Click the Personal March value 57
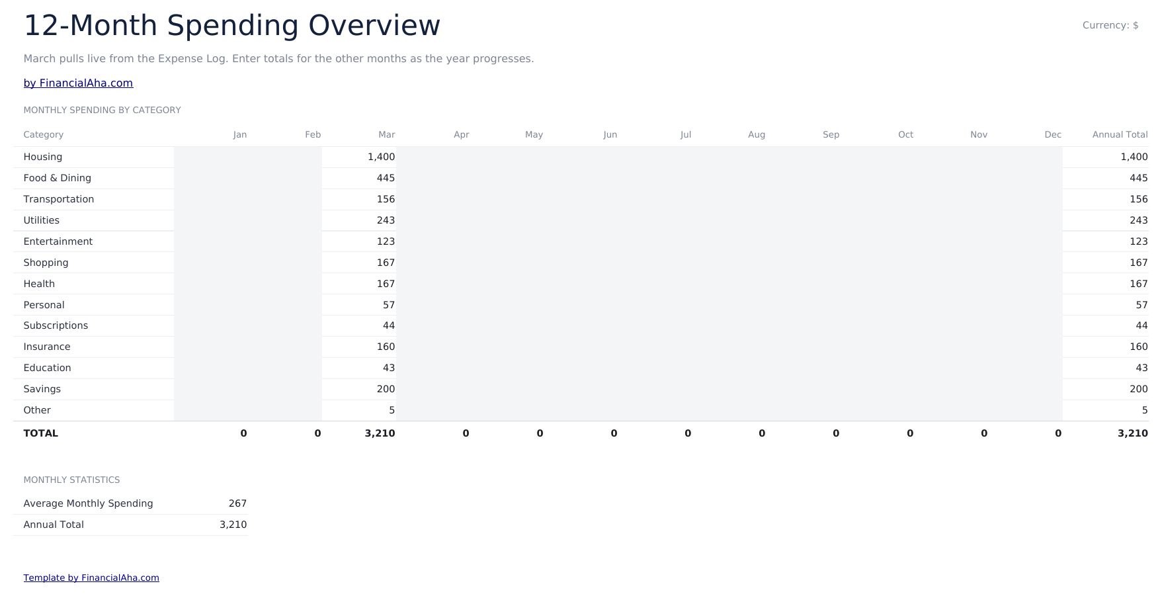Viewport: 1162px width, 596px height. 389,305
